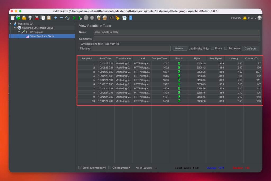Click into the Filename input field
The width and height of the screenshot is (271, 181).
[131, 49]
